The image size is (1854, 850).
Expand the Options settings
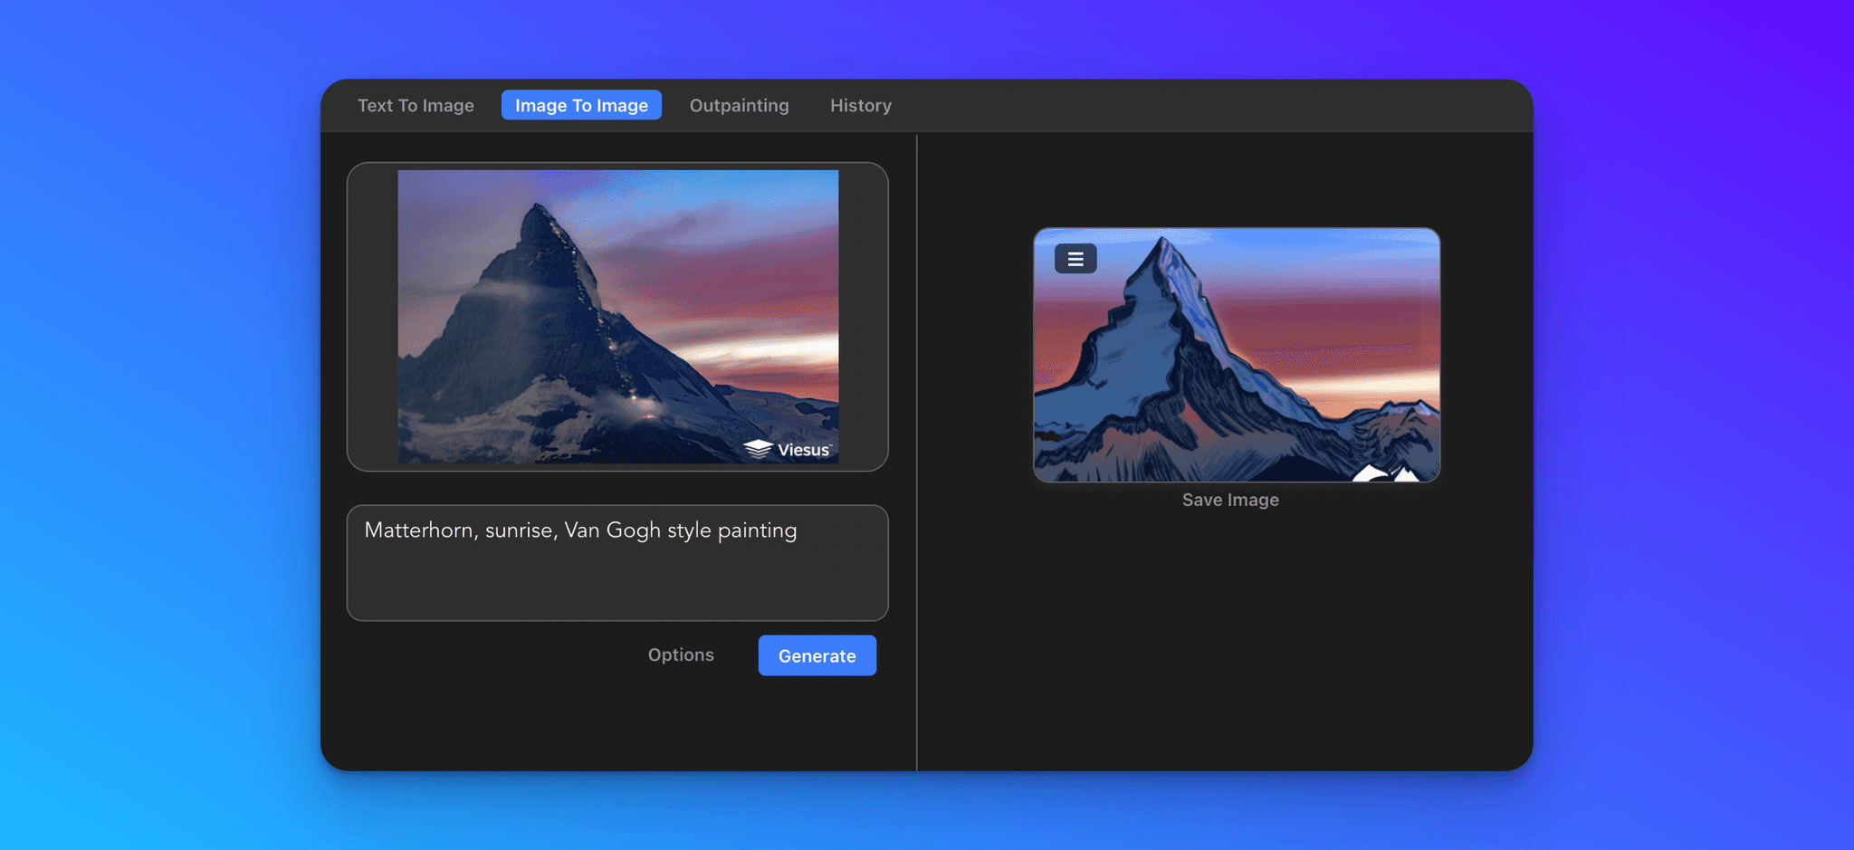[x=681, y=654]
